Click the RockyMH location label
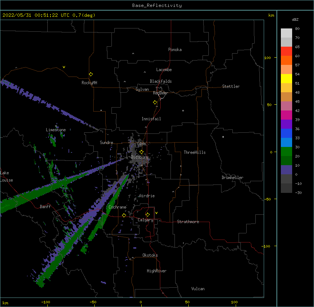This screenshot has width=314, height=307. 89,83
